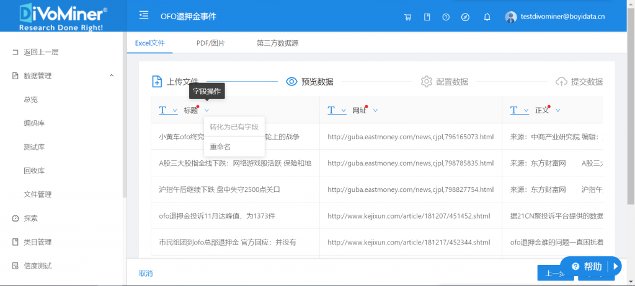The height and width of the screenshot is (286, 635).
Task: Click the 探索 gauge icon in sidebar
Action: [16, 219]
